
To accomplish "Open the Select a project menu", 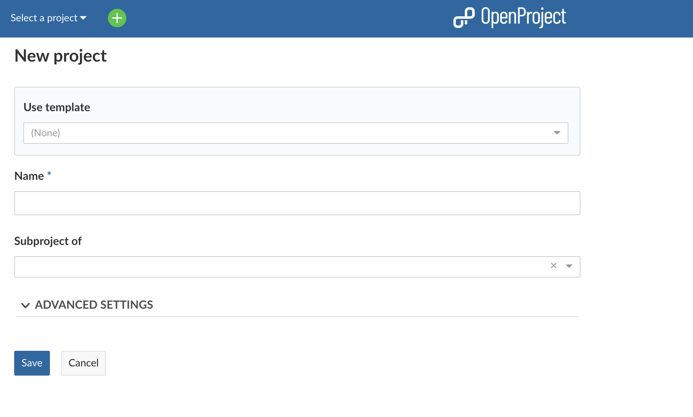I will pos(44,18).
